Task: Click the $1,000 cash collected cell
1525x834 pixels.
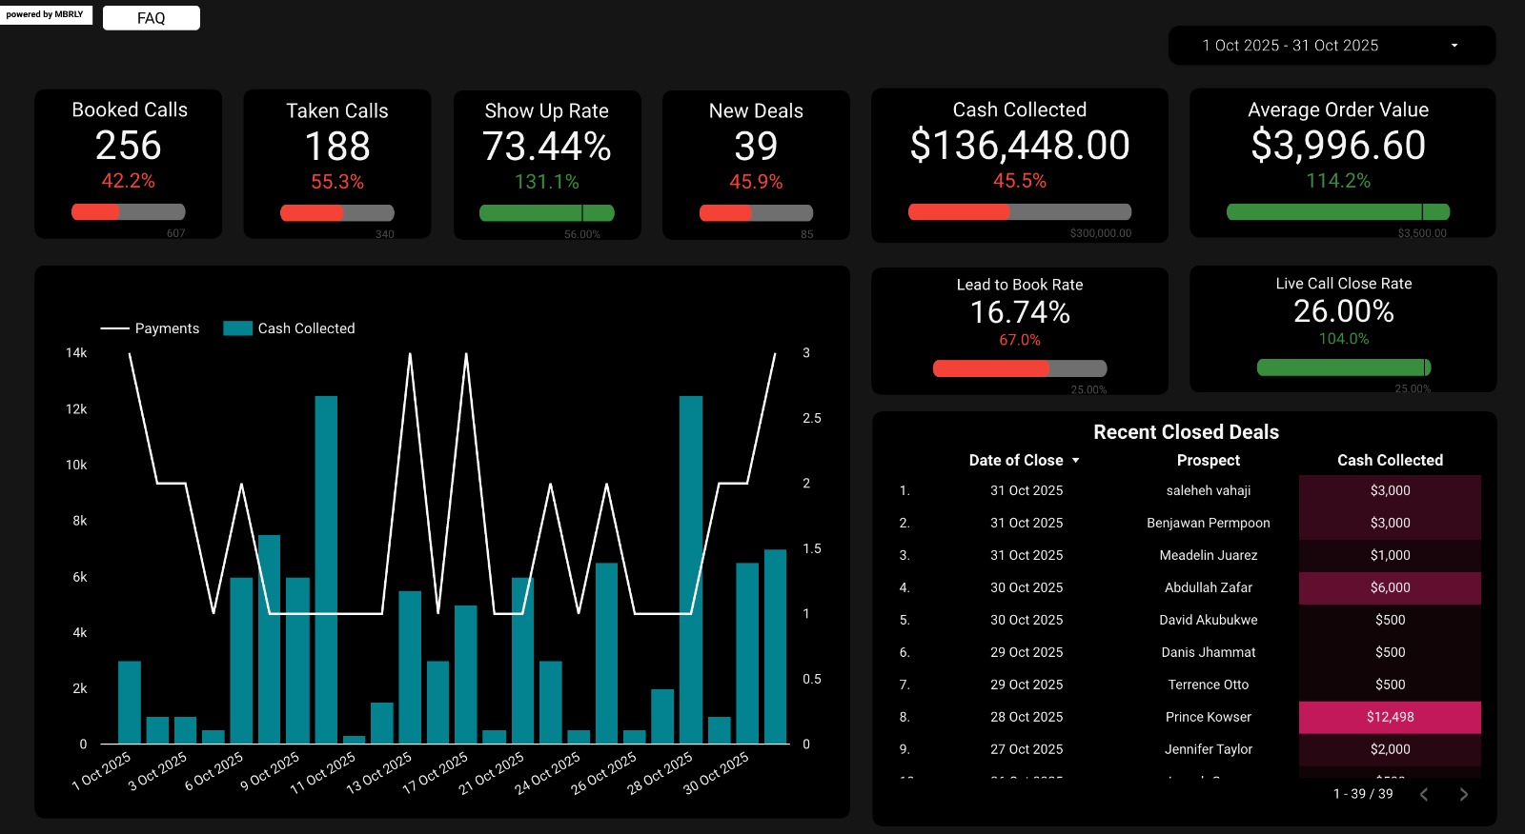Action: [1390, 555]
